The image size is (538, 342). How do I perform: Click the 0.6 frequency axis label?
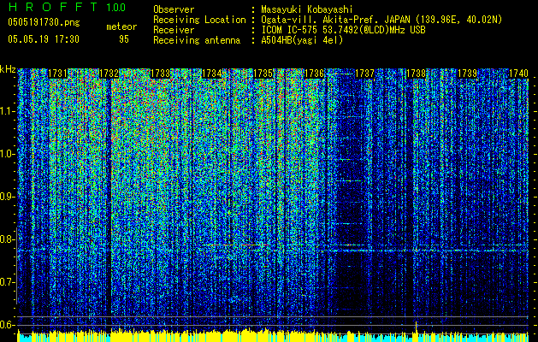point(8,325)
